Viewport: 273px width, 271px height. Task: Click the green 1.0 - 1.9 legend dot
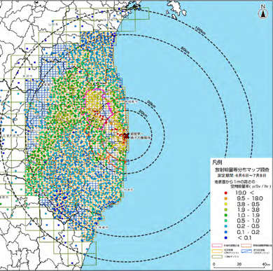tap(225, 216)
